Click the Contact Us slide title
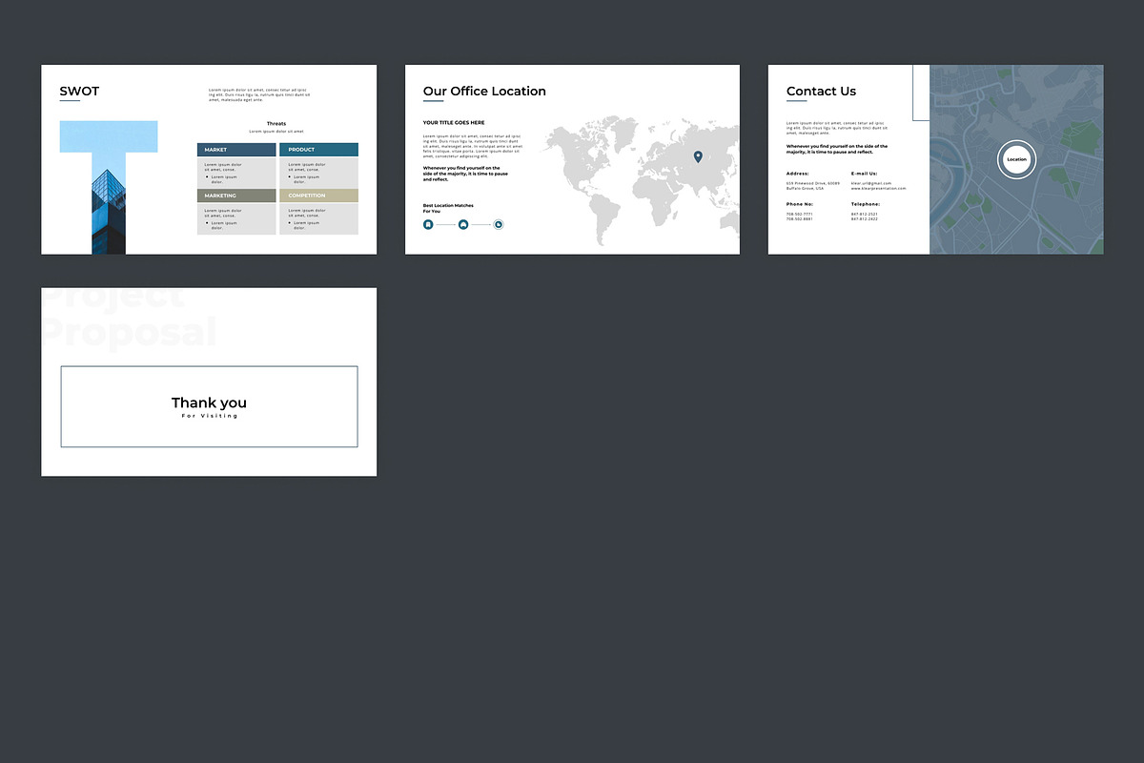Viewport: 1144px width, 763px height. [x=821, y=92]
